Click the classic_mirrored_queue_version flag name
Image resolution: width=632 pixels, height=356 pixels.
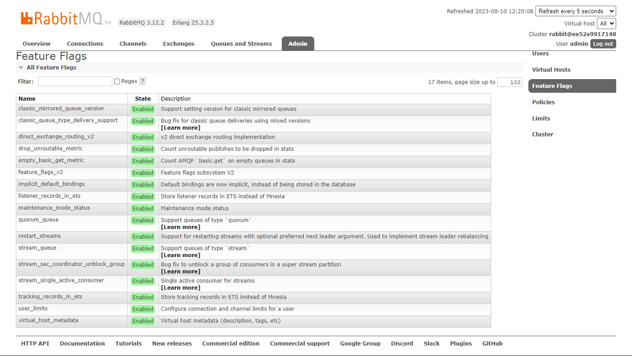(x=61, y=109)
